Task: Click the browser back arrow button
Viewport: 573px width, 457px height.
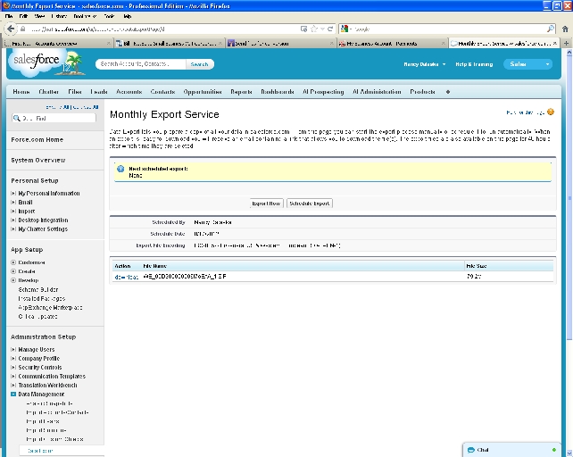Action: click(11, 29)
